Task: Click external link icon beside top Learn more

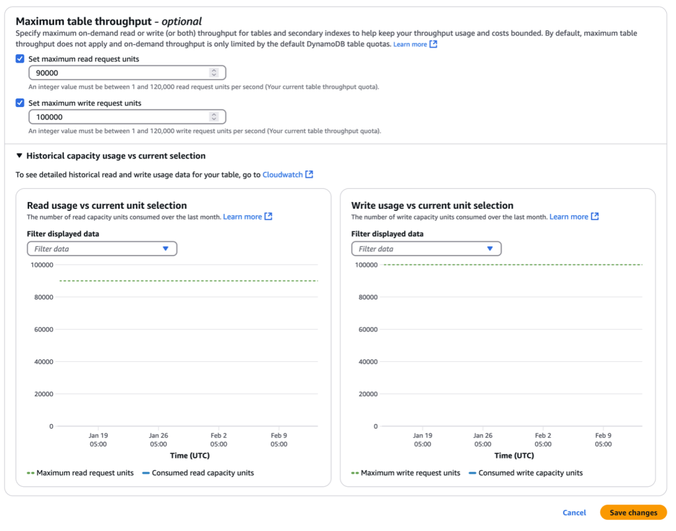Action: click(x=433, y=44)
